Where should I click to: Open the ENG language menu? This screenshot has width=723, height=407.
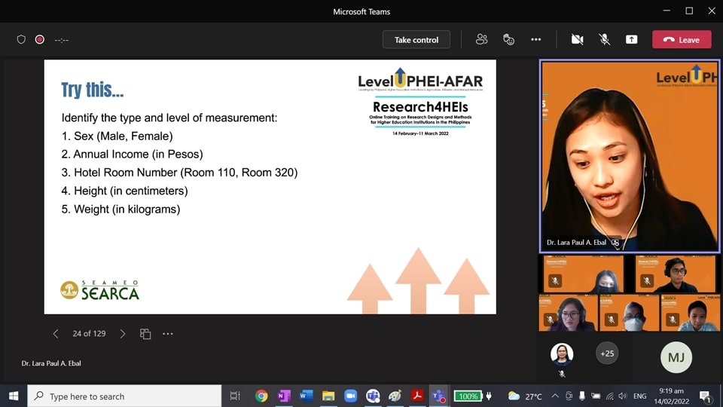pyautogui.click(x=639, y=396)
